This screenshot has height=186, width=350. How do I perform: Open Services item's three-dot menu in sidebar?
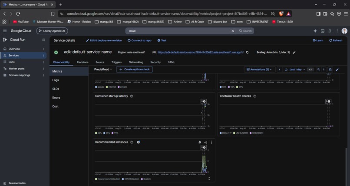click(x=43, y=55)
